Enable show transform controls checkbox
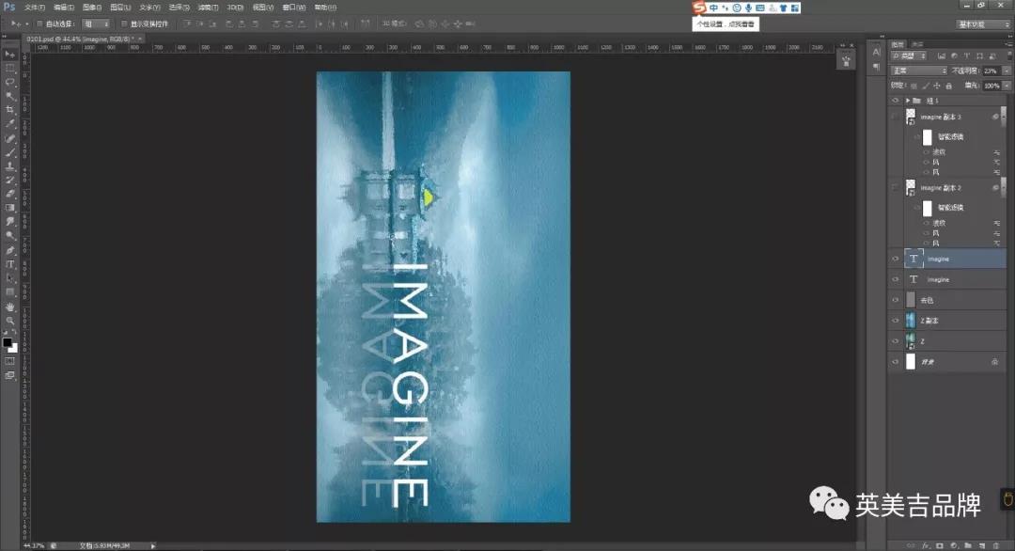 click(124, 24)
